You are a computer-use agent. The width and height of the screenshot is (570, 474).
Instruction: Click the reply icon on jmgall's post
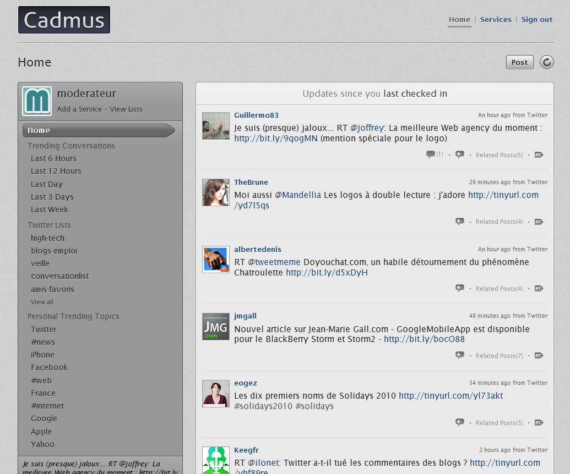[x=460, y=355]
